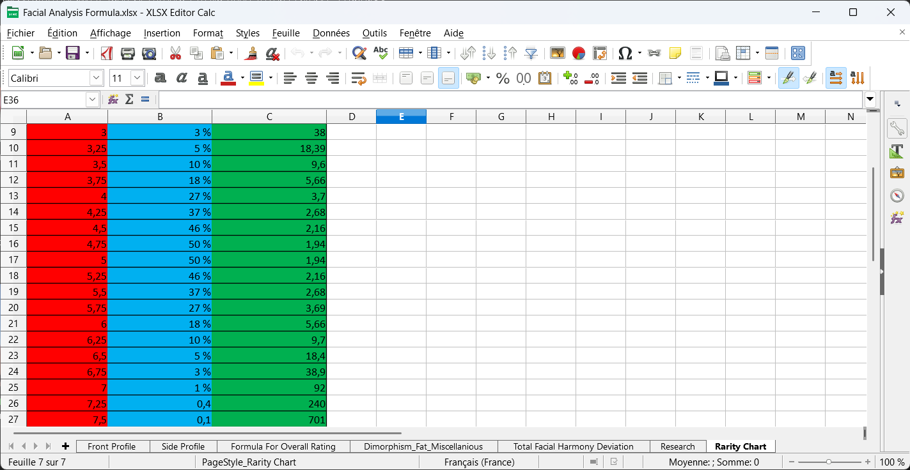Switch to Total Facial Harmony Deviation tab

(x=573, y=446)
